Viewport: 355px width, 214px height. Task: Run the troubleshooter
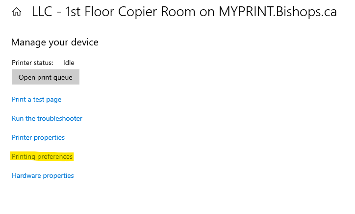(47, 118)
